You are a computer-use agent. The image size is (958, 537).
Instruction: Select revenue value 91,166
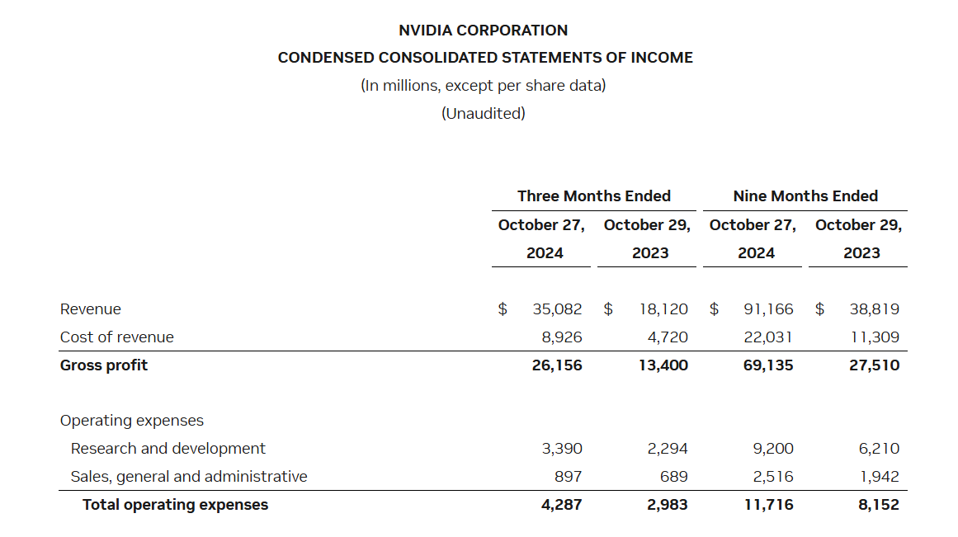[x=768, y=309]
